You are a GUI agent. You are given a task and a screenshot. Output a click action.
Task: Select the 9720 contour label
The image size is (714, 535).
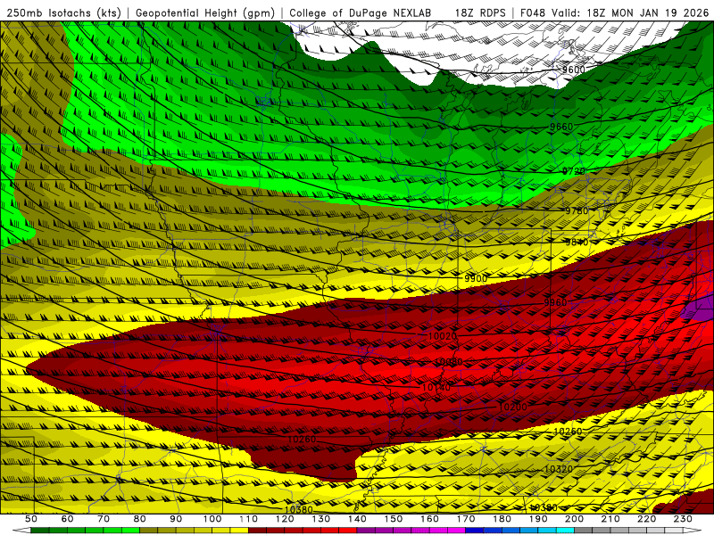pyautogui.click(x=574, y=171)
